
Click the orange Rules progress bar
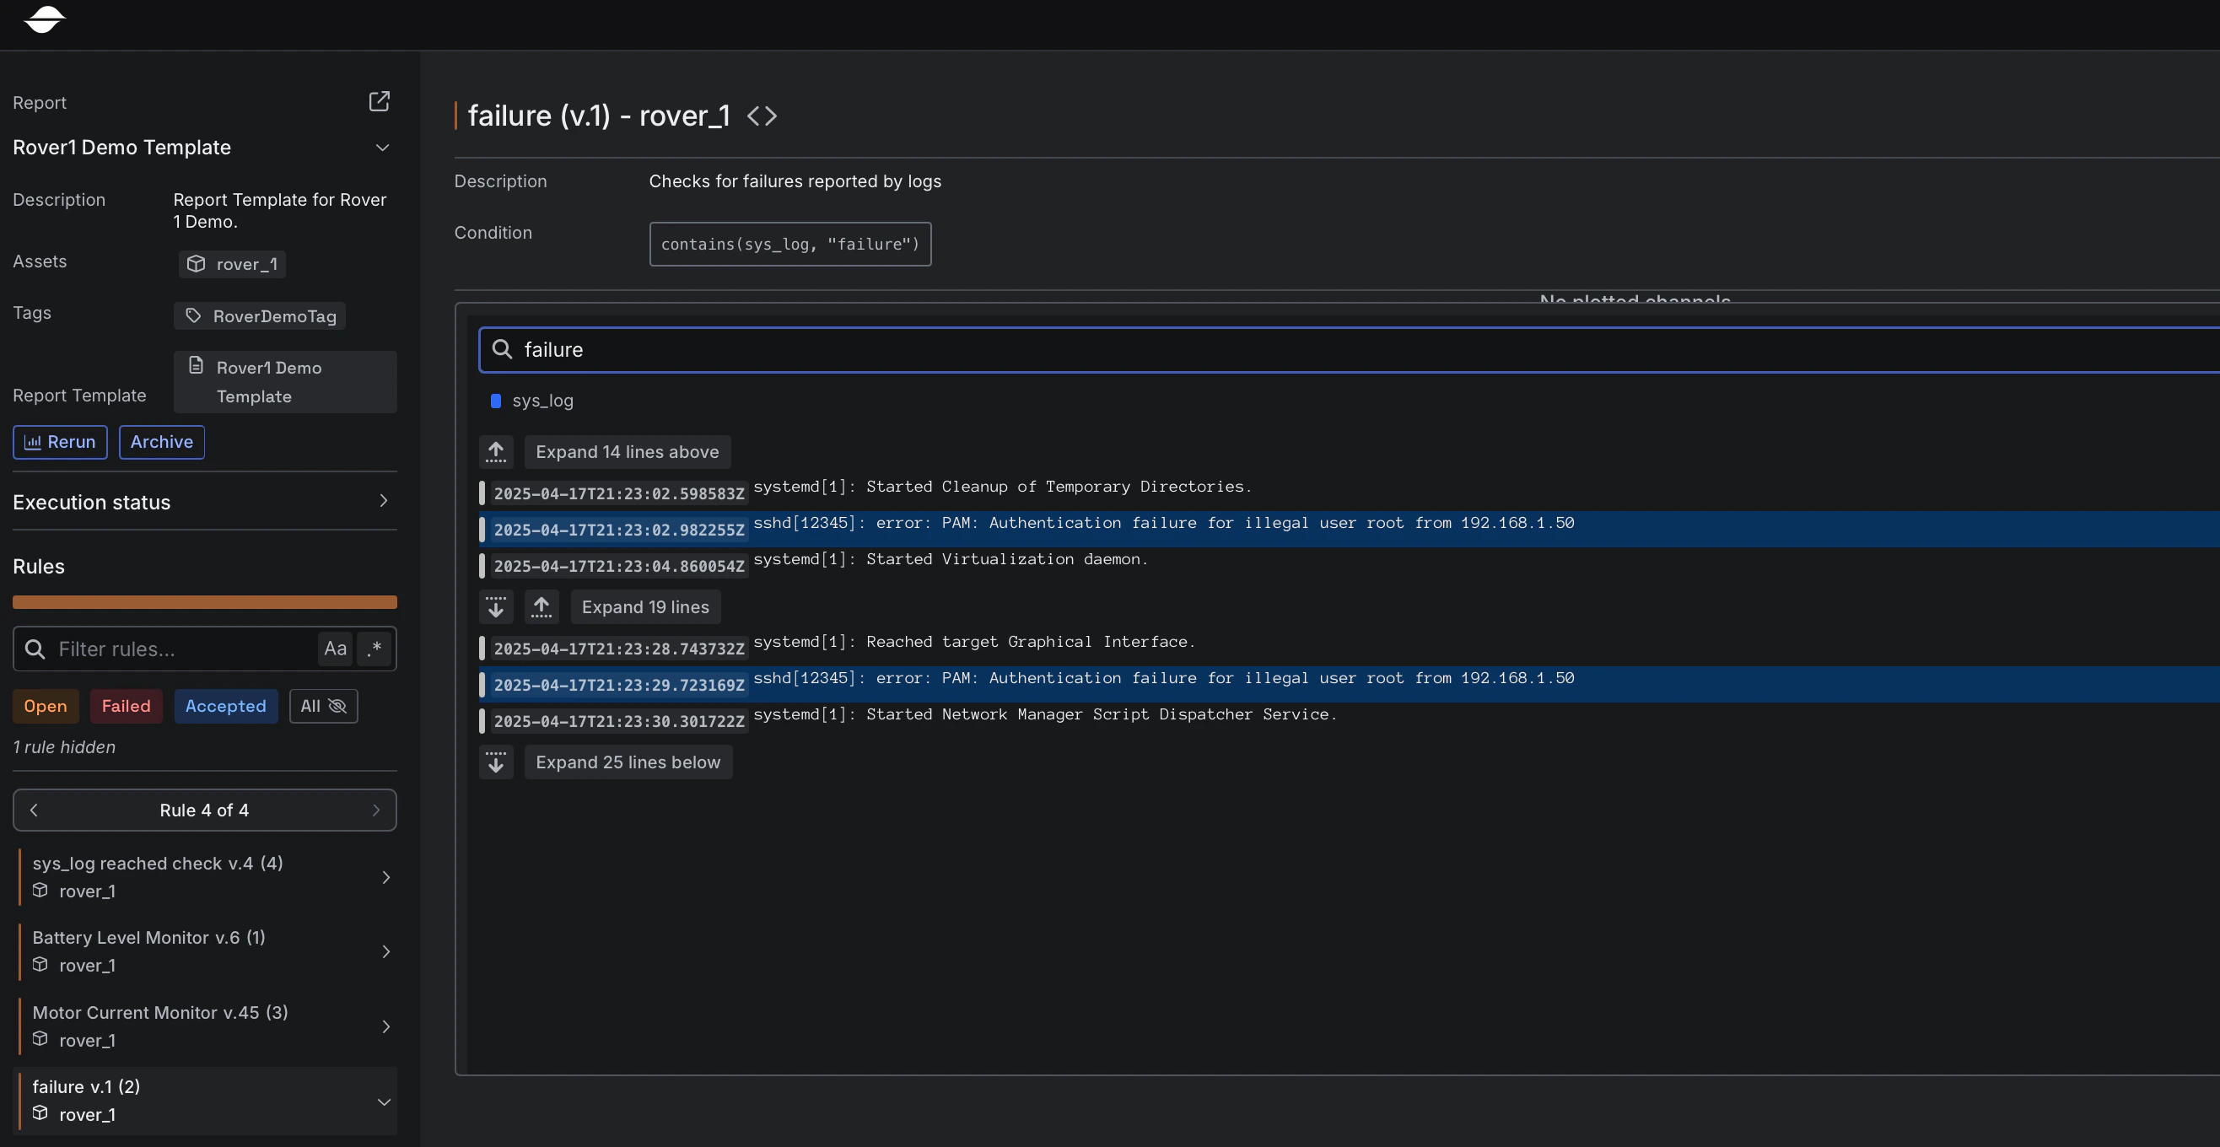(x=204, y=601)
